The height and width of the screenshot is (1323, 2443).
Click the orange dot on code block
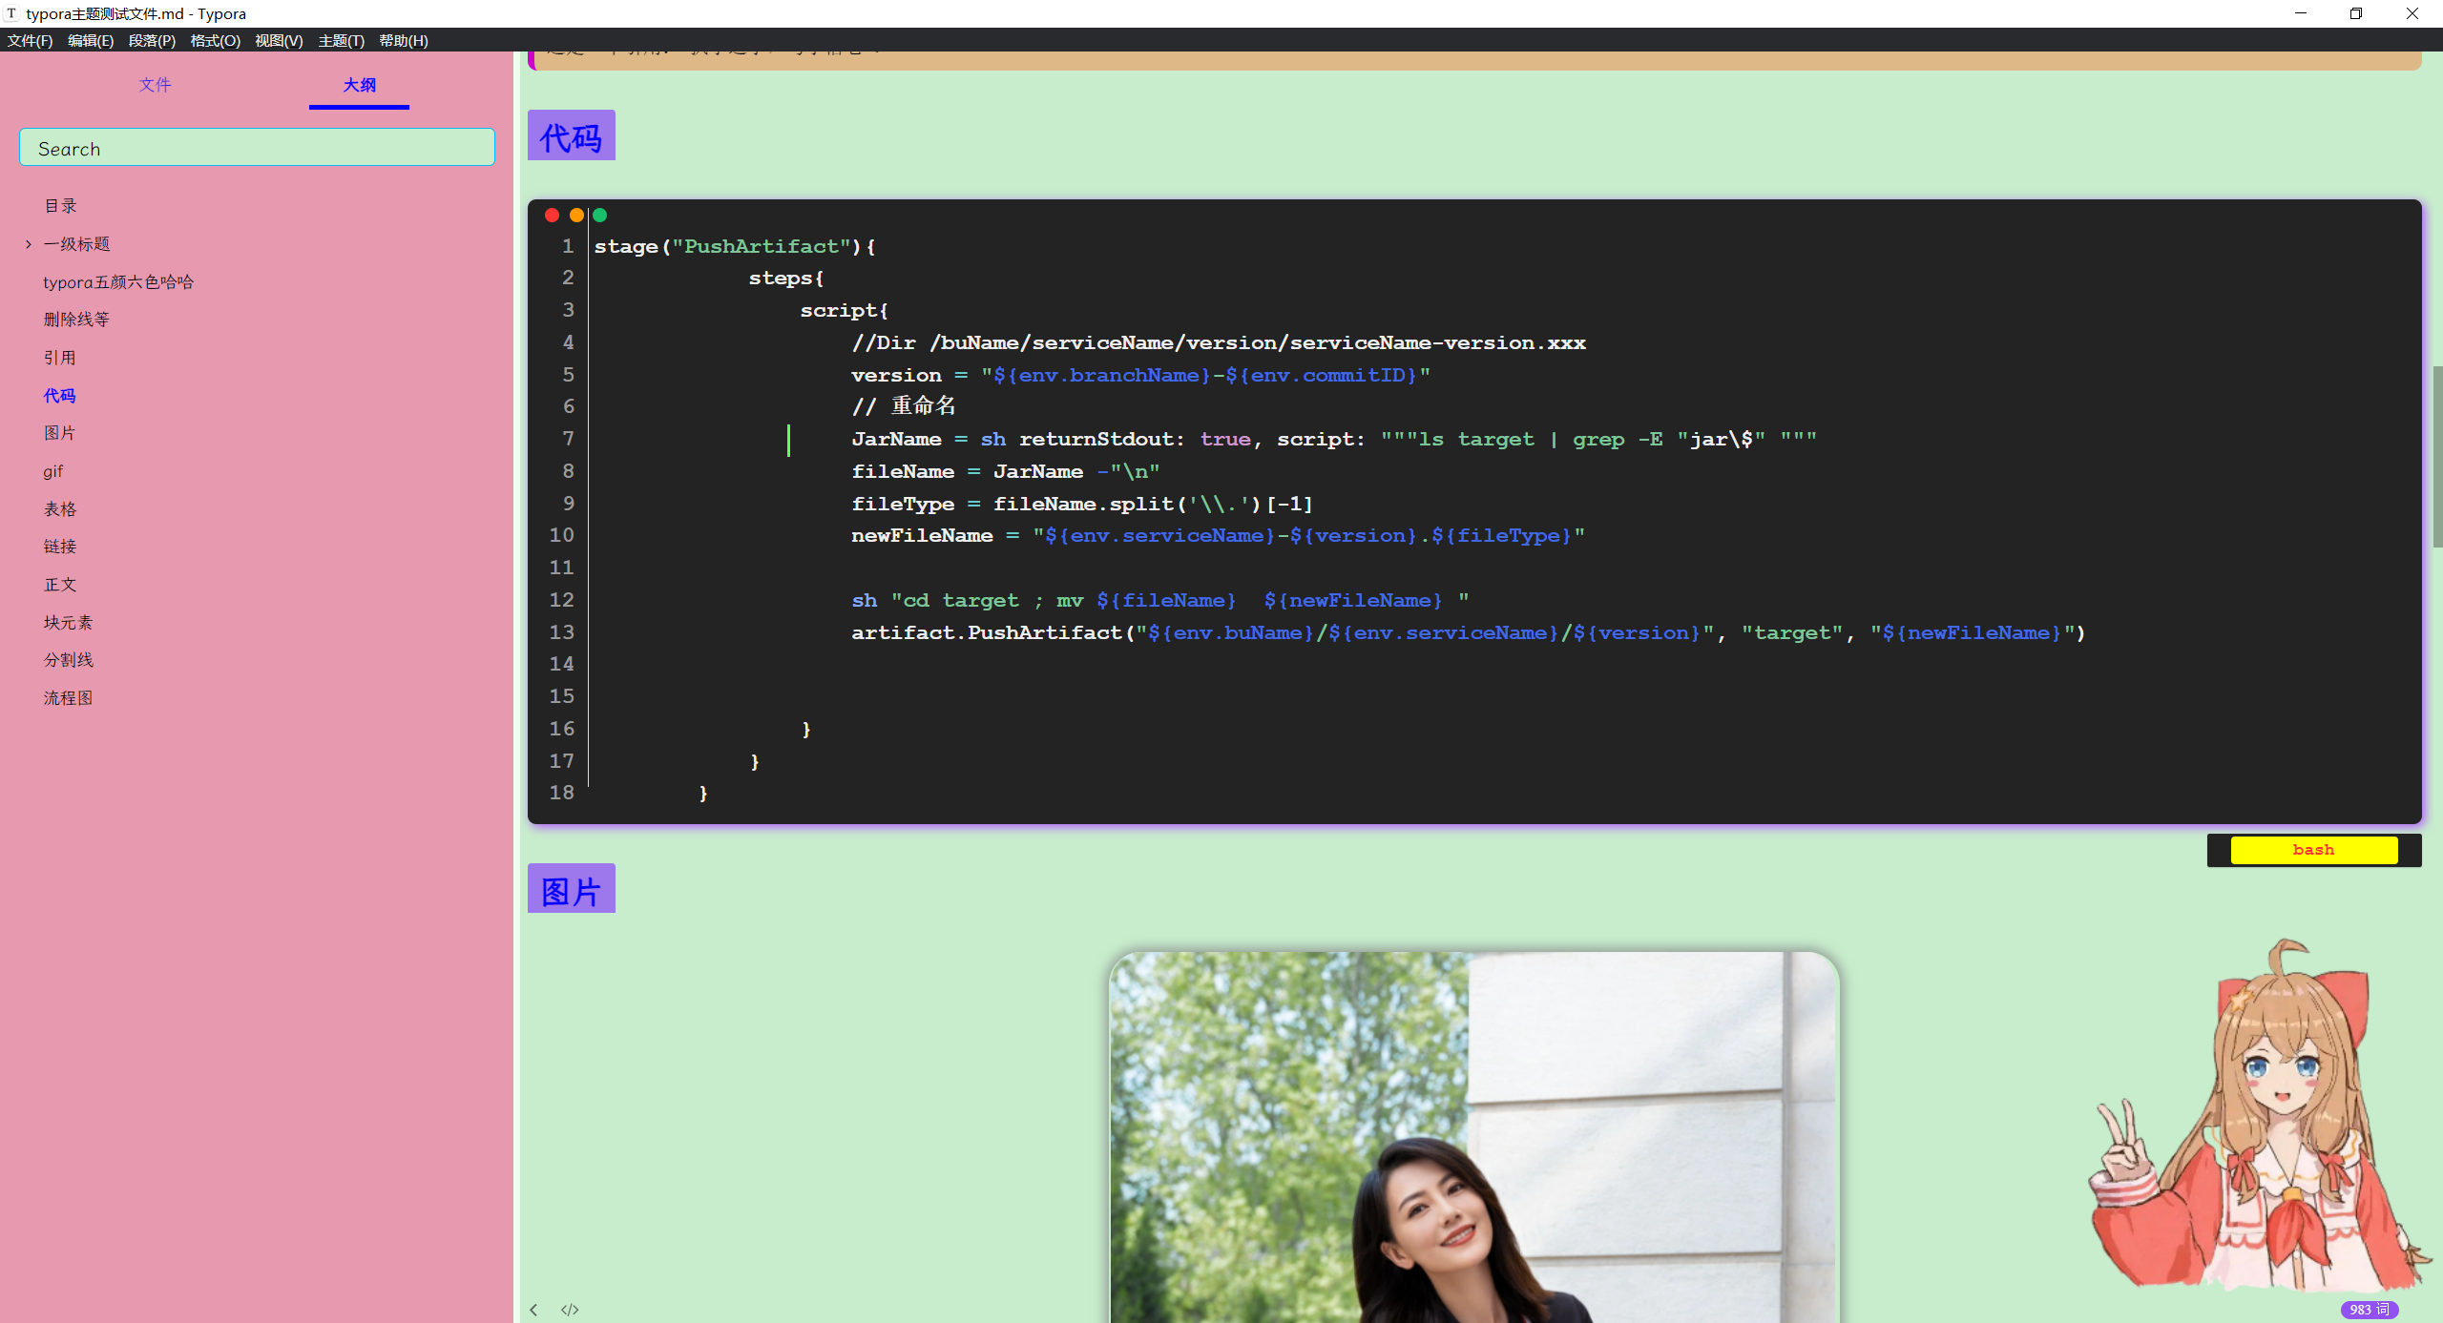coord(576,215)
